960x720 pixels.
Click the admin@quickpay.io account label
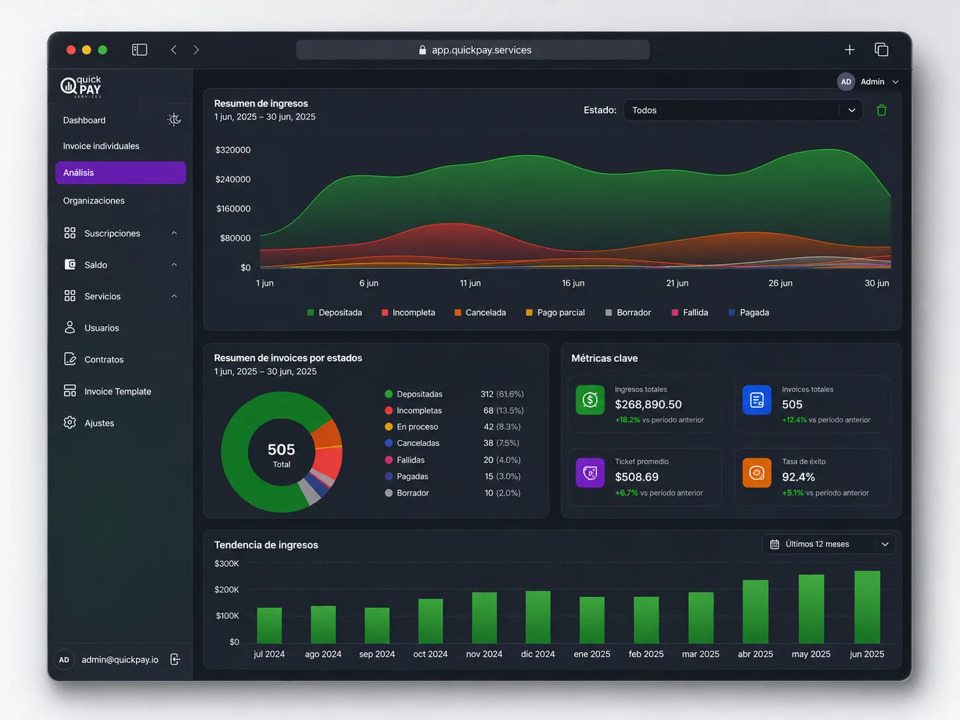click(120, 660)
